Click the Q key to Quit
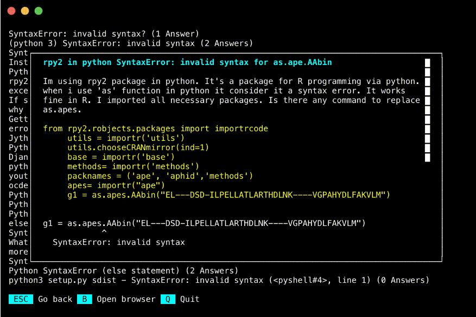This screenshot has width=476, height=317. click(168, 299)
